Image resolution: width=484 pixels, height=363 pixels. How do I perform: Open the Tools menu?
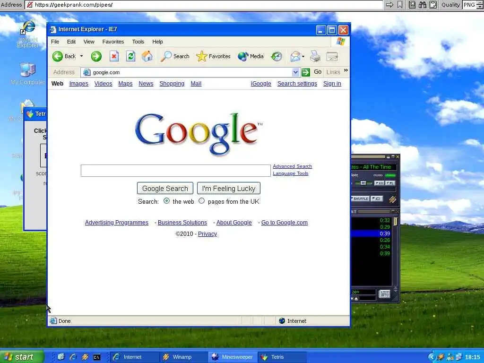(138, 42)
